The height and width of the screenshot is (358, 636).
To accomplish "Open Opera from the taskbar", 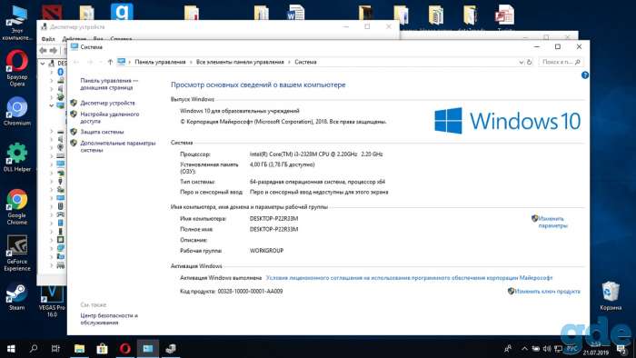I will click(x=125, y=348).
